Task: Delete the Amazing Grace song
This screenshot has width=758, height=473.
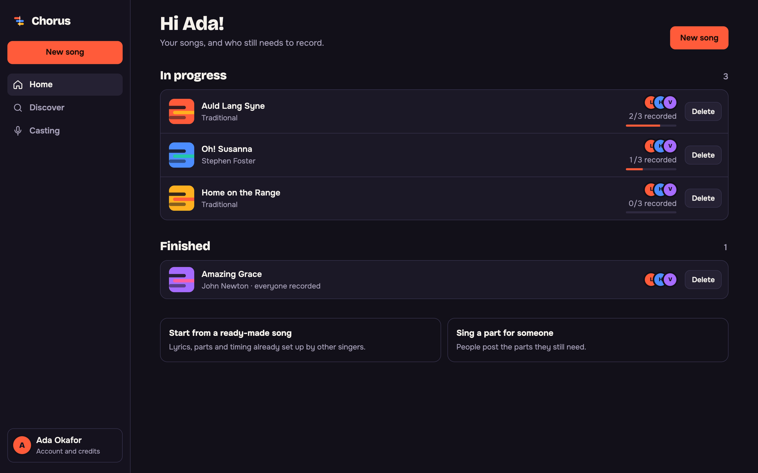Action: coord(703,280)
